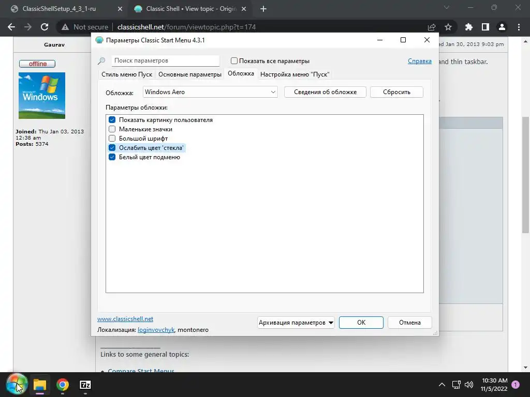Screen dimensions: 530x397
Task: Show hidden tray icons chevron
Action: click(x=442, y=385)
